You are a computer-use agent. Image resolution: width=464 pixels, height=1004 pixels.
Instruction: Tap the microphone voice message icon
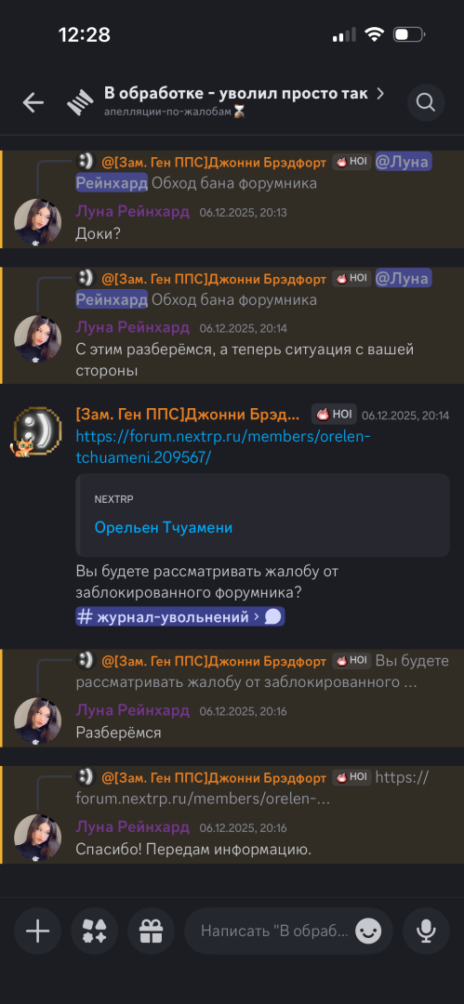(x=426, y=931)
